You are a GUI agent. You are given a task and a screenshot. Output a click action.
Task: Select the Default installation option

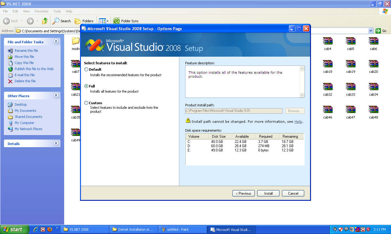[x=86, y=69]
